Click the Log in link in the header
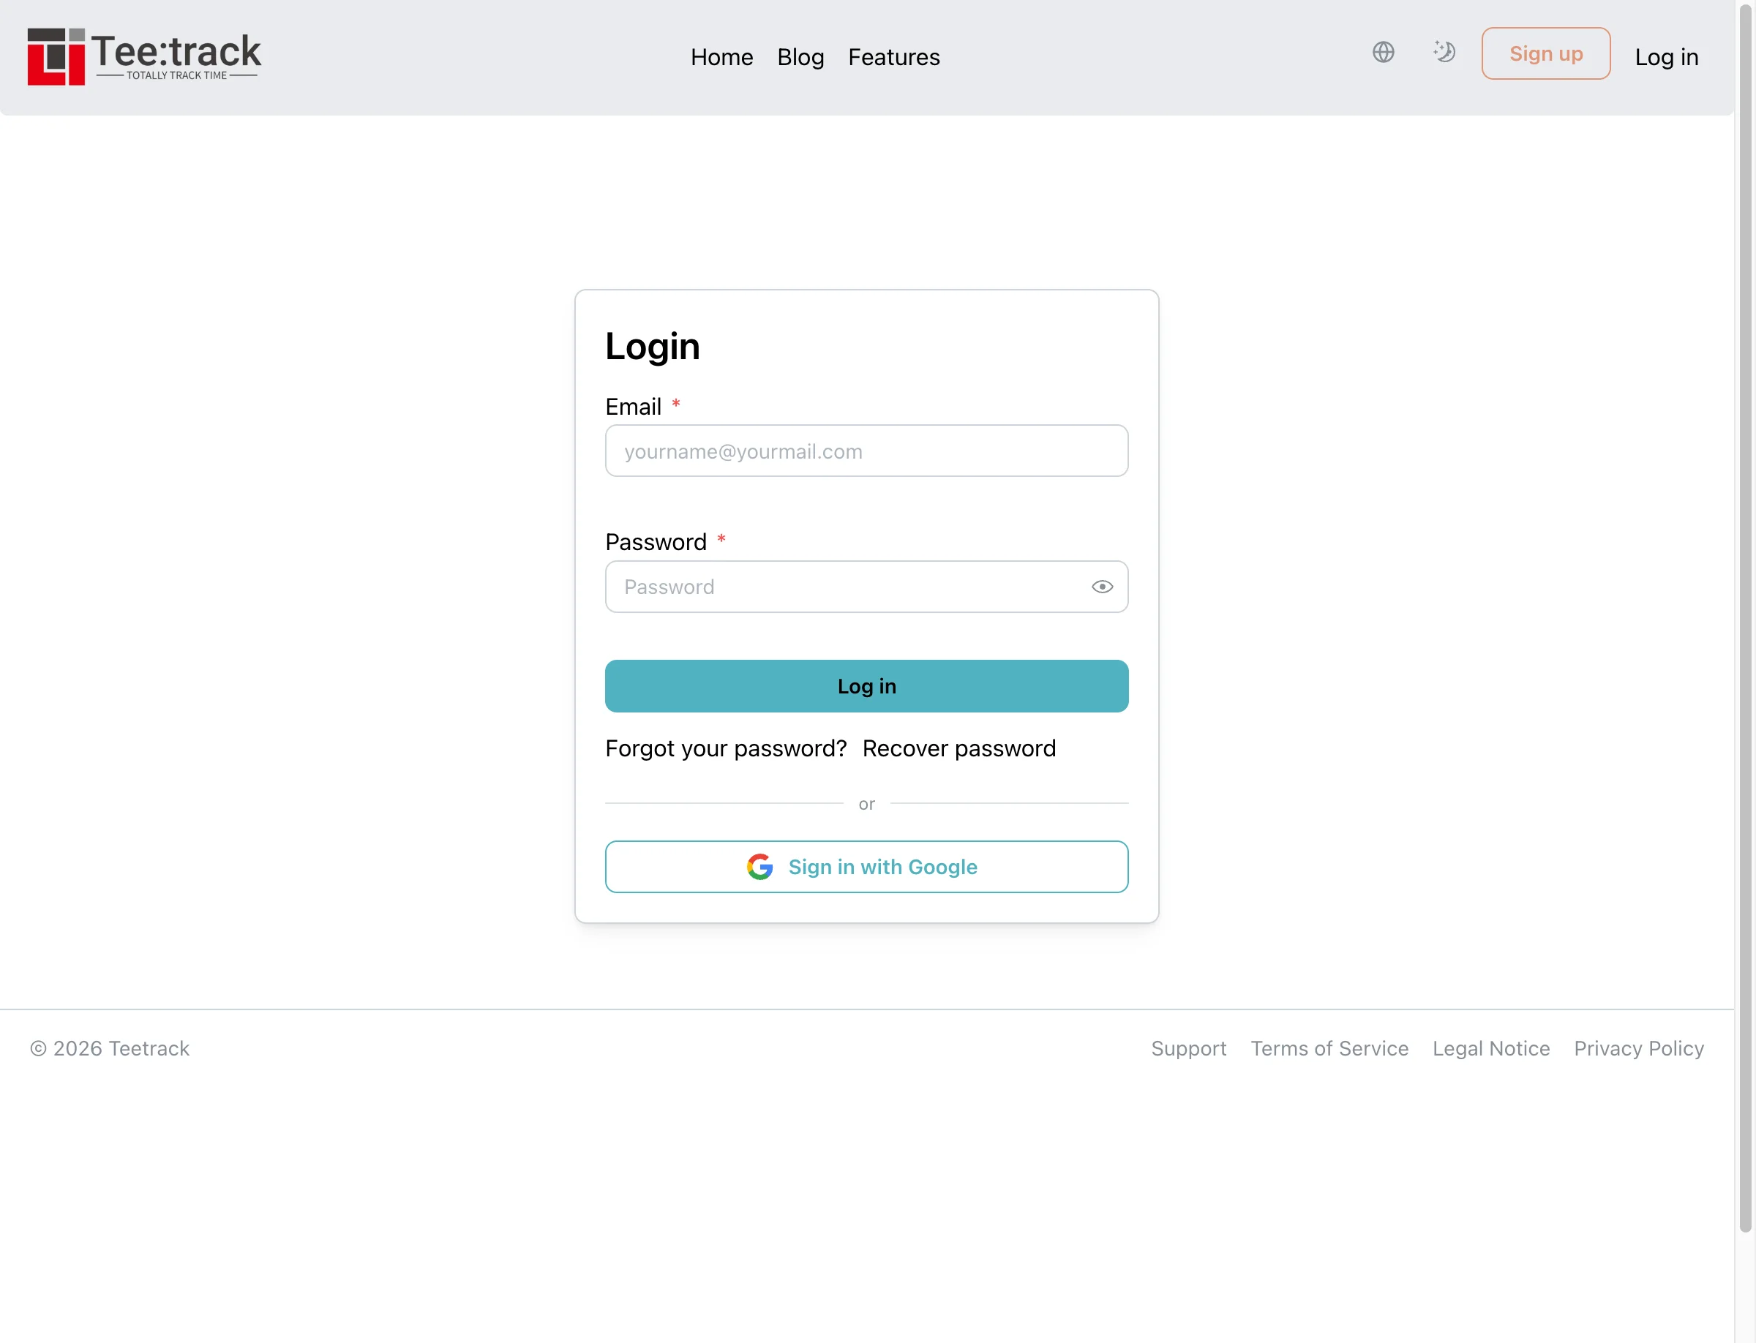Viewport: 1756px width, 1343px height. pyautogui.click(x=1667, y=57)
